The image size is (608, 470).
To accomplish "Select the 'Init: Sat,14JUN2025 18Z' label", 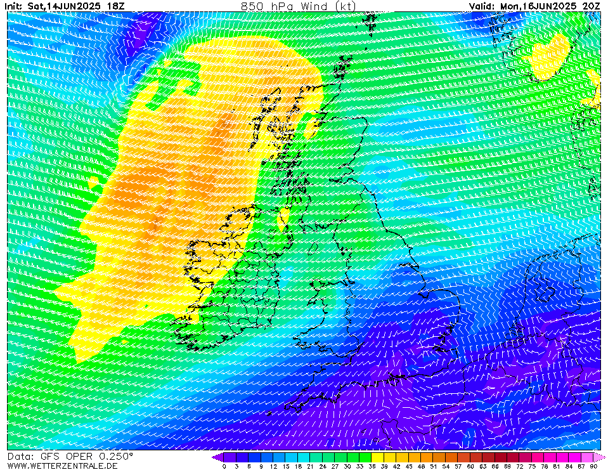I will [65, 6].
